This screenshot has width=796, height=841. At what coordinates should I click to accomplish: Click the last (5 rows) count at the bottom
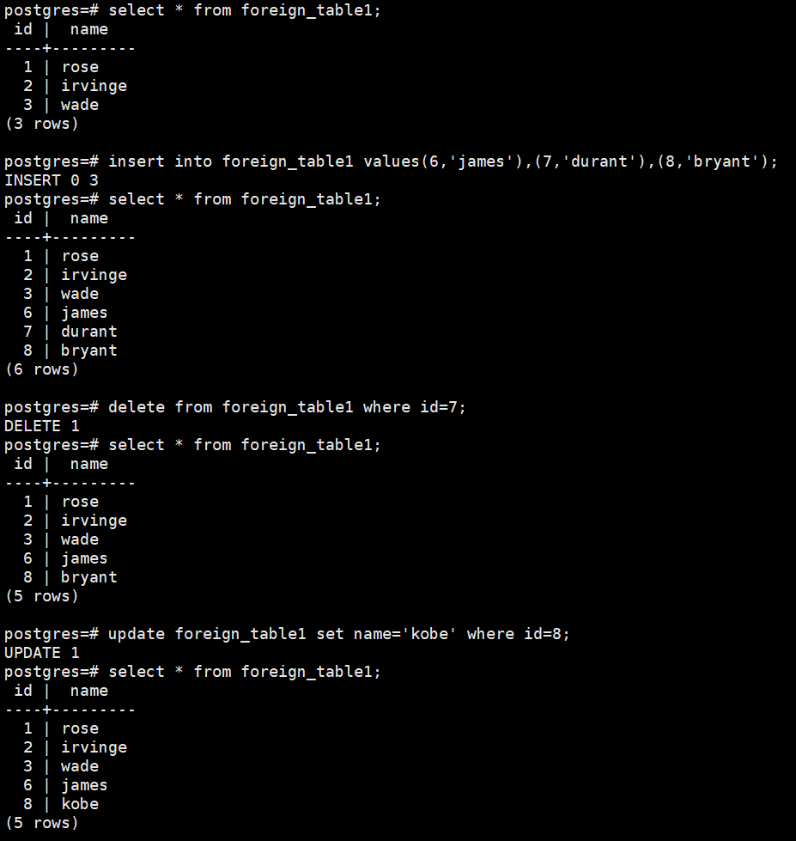click(42, 823)
